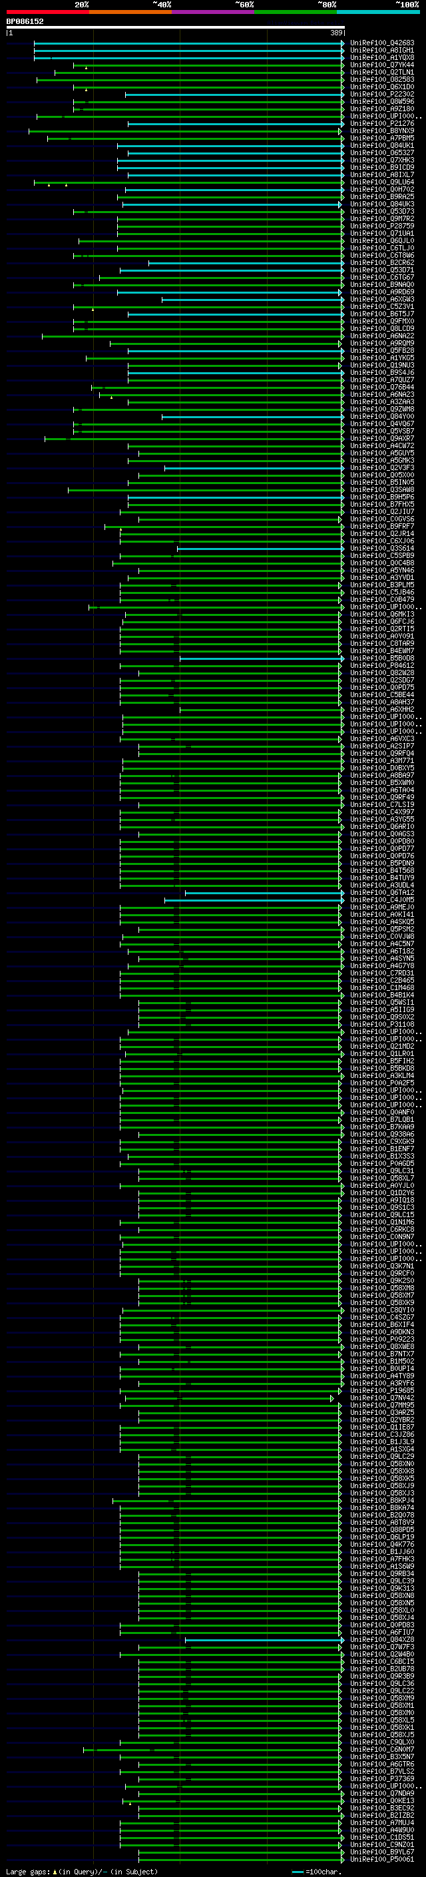This screenshot has height=1877, width=426.
Task: Click the purple ~60% legend segment
Action: coord(212,12)
